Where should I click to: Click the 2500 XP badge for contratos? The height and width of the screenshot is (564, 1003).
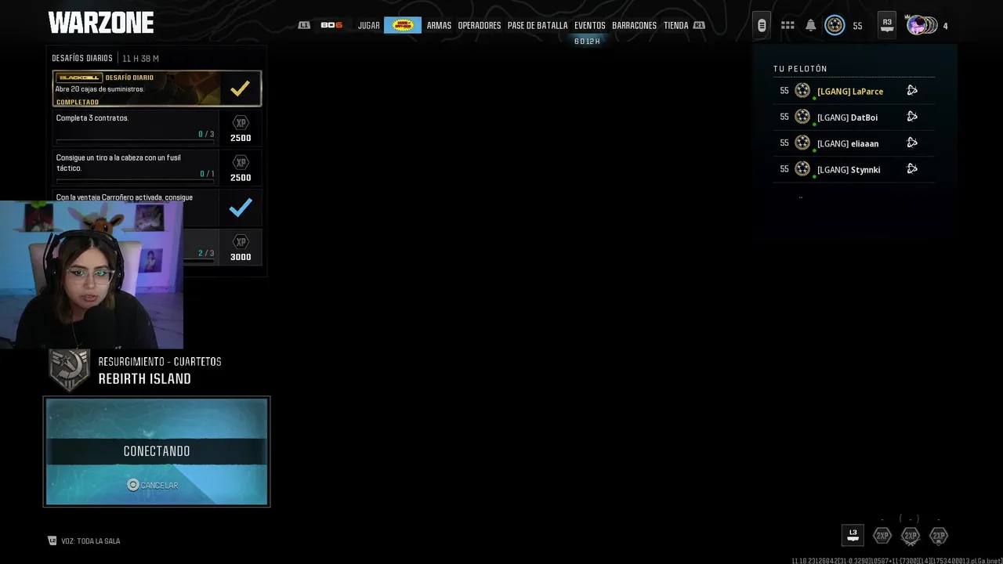[241, 128]
